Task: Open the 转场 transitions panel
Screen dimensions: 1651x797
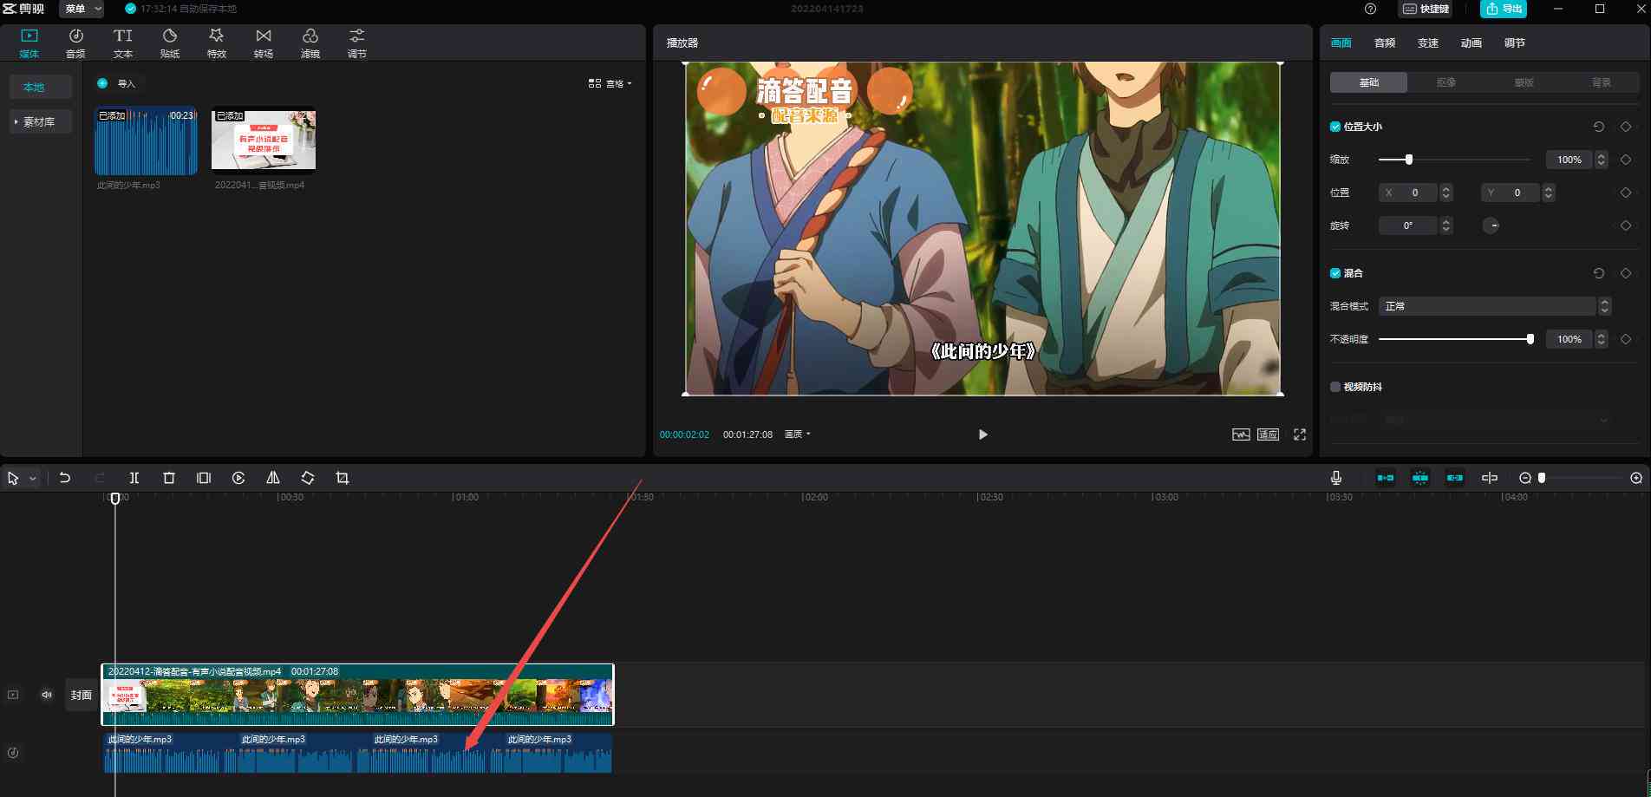Action: [264, 42]
